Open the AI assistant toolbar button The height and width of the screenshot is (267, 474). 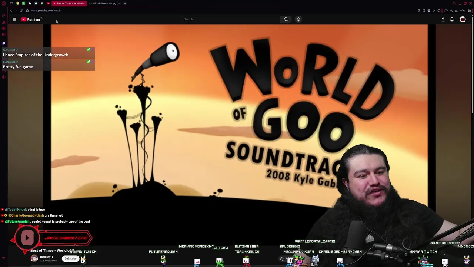pos(463,11)
